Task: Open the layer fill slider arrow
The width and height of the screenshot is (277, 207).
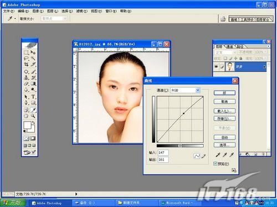Action: point(265,59)
